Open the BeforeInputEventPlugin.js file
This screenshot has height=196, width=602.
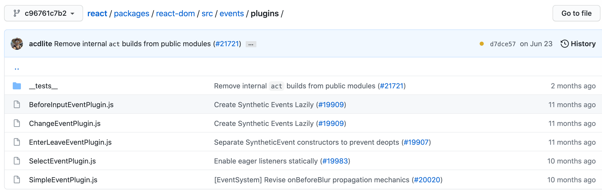[71, 105]
